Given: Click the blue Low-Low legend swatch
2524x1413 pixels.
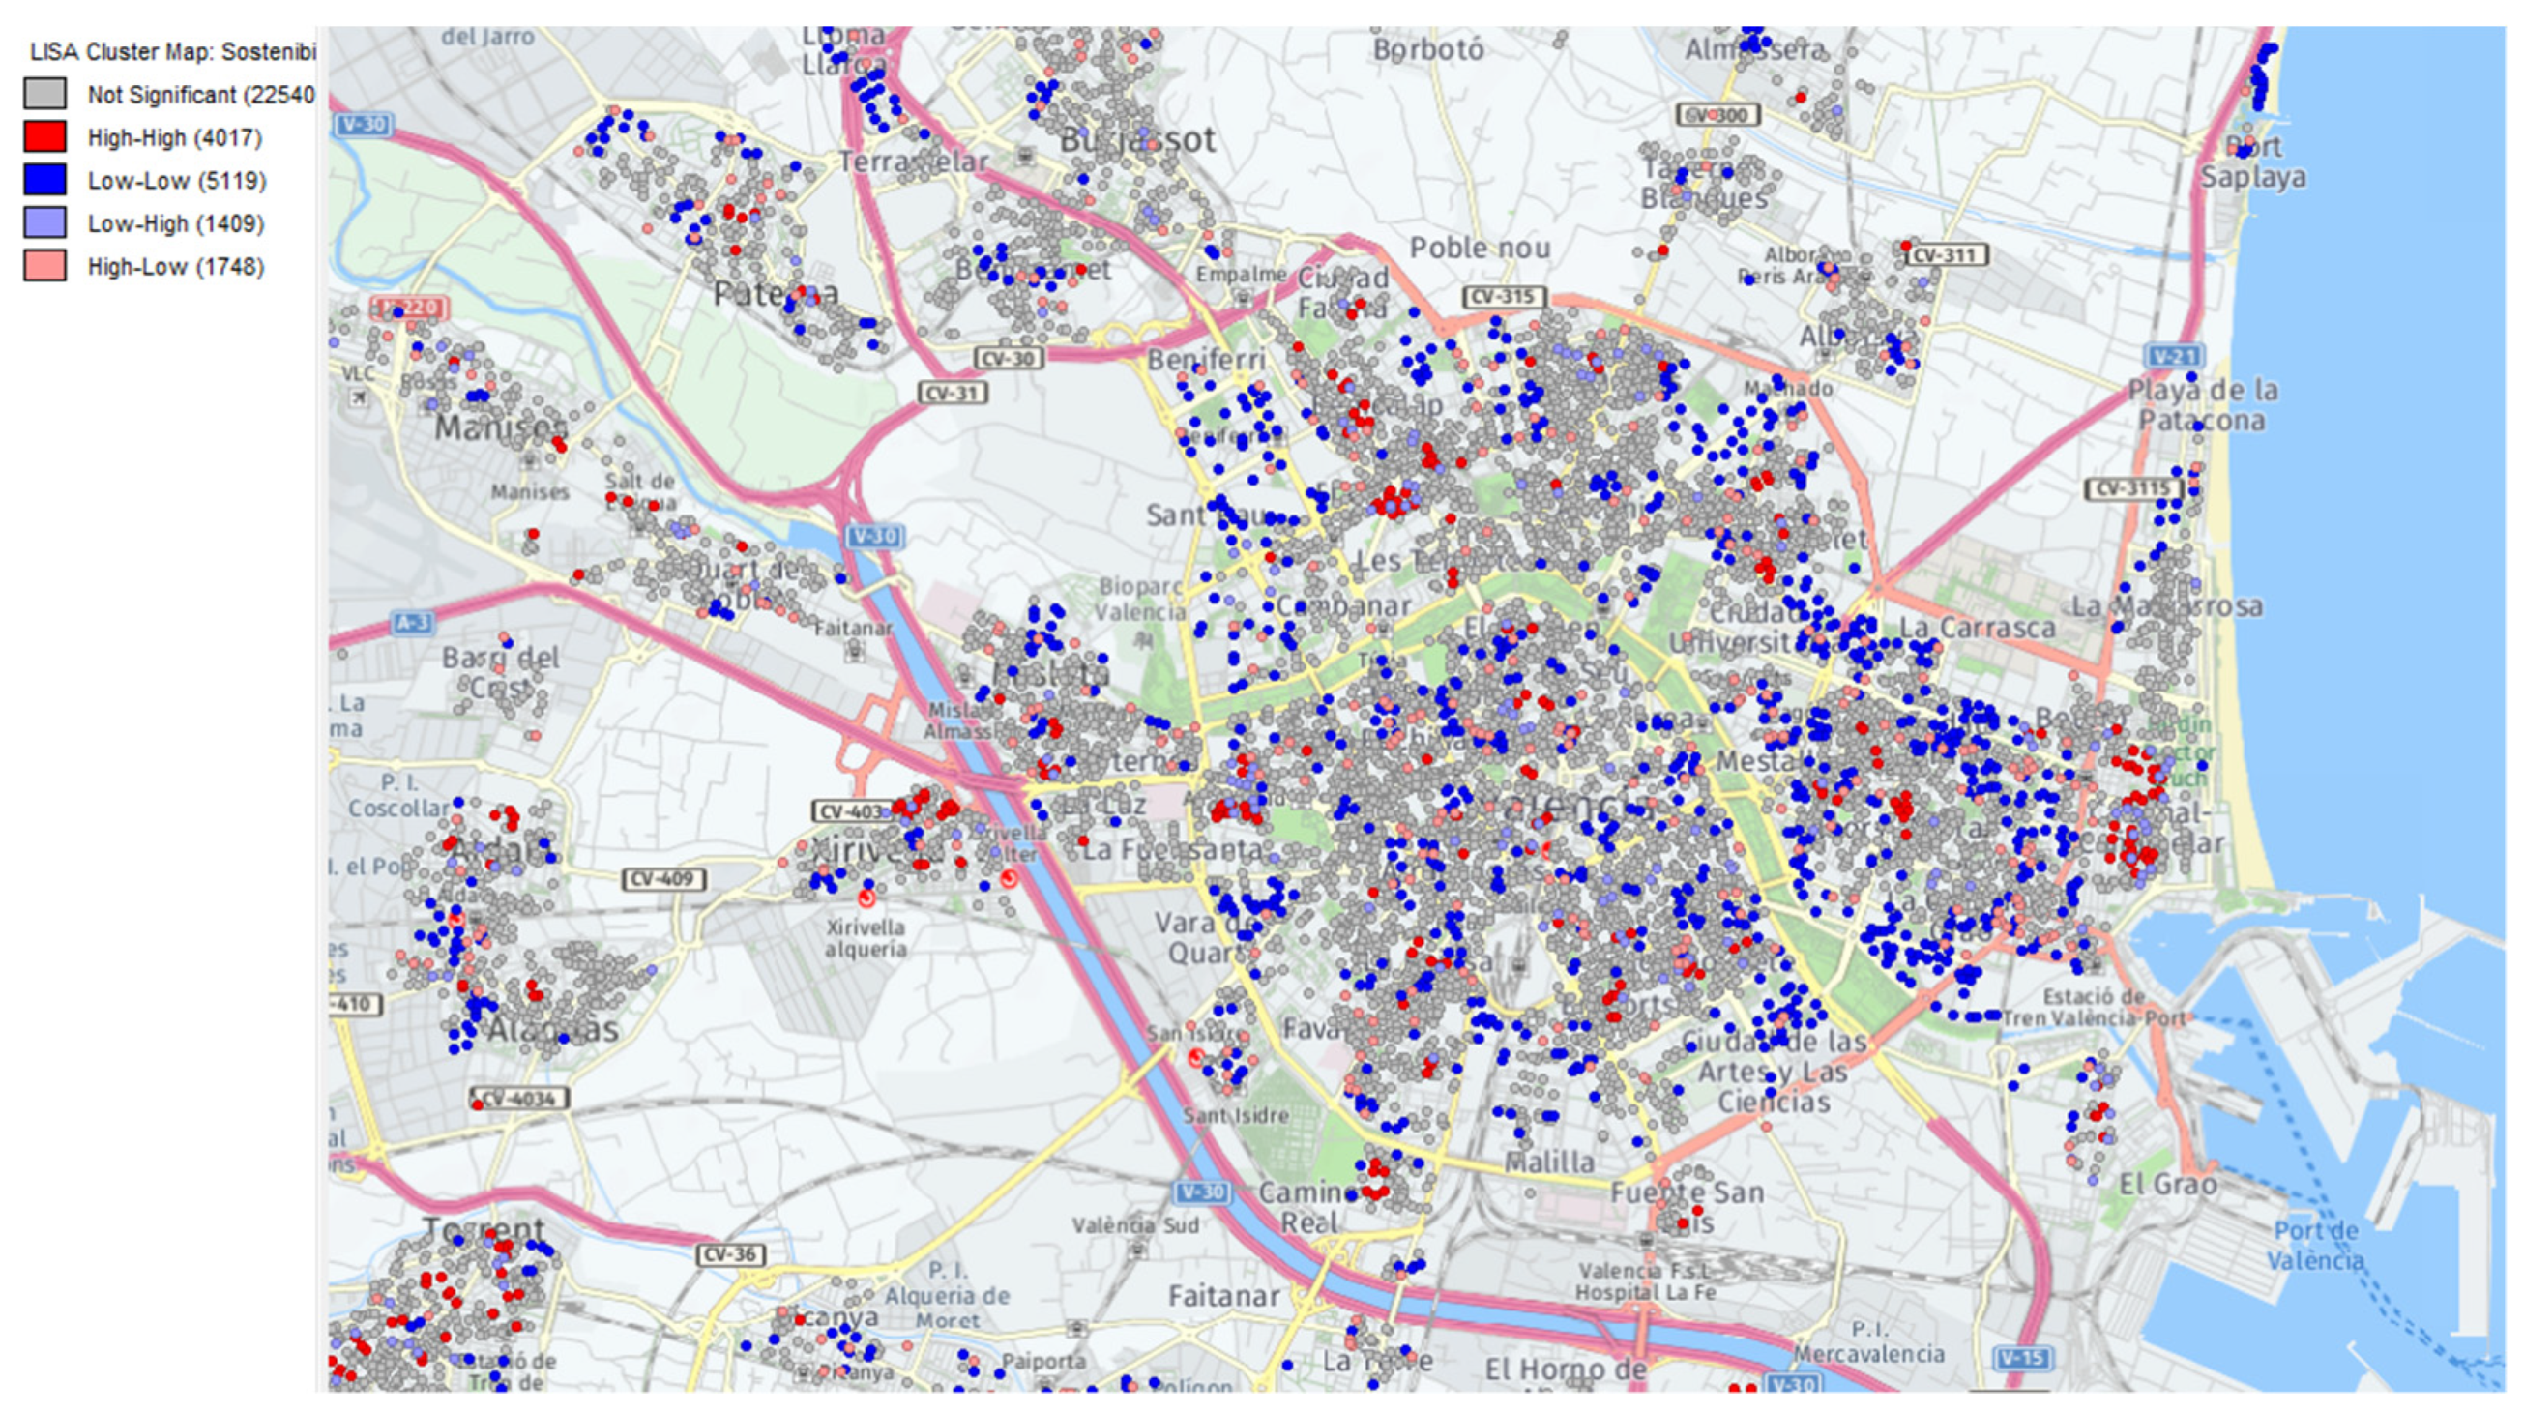Looking at the screenshot, I should 45,180.
